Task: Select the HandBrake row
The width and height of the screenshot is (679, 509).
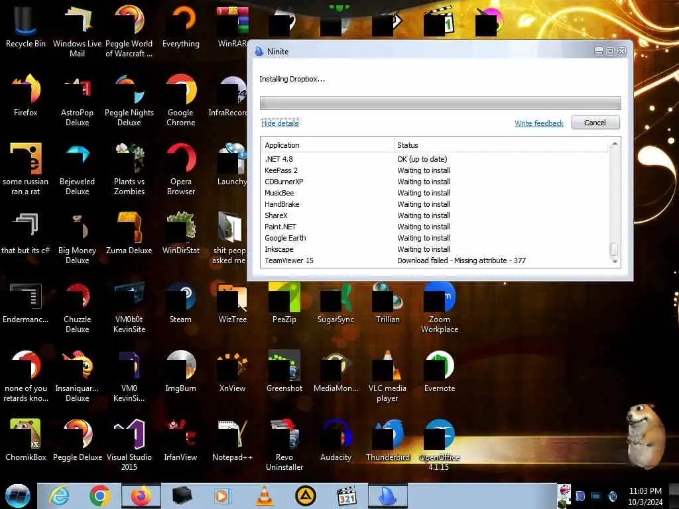Action: pyautogui.click(x=435, y=204)
